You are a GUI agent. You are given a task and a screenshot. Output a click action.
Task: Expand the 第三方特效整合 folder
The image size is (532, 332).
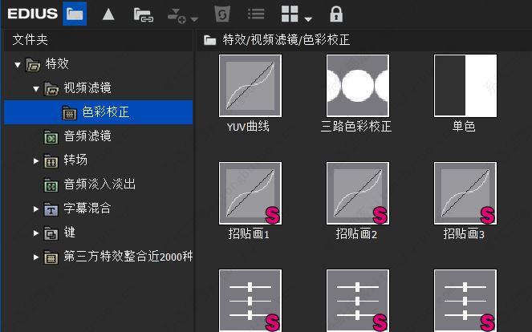pyautogui.click(x=36, y=257)
